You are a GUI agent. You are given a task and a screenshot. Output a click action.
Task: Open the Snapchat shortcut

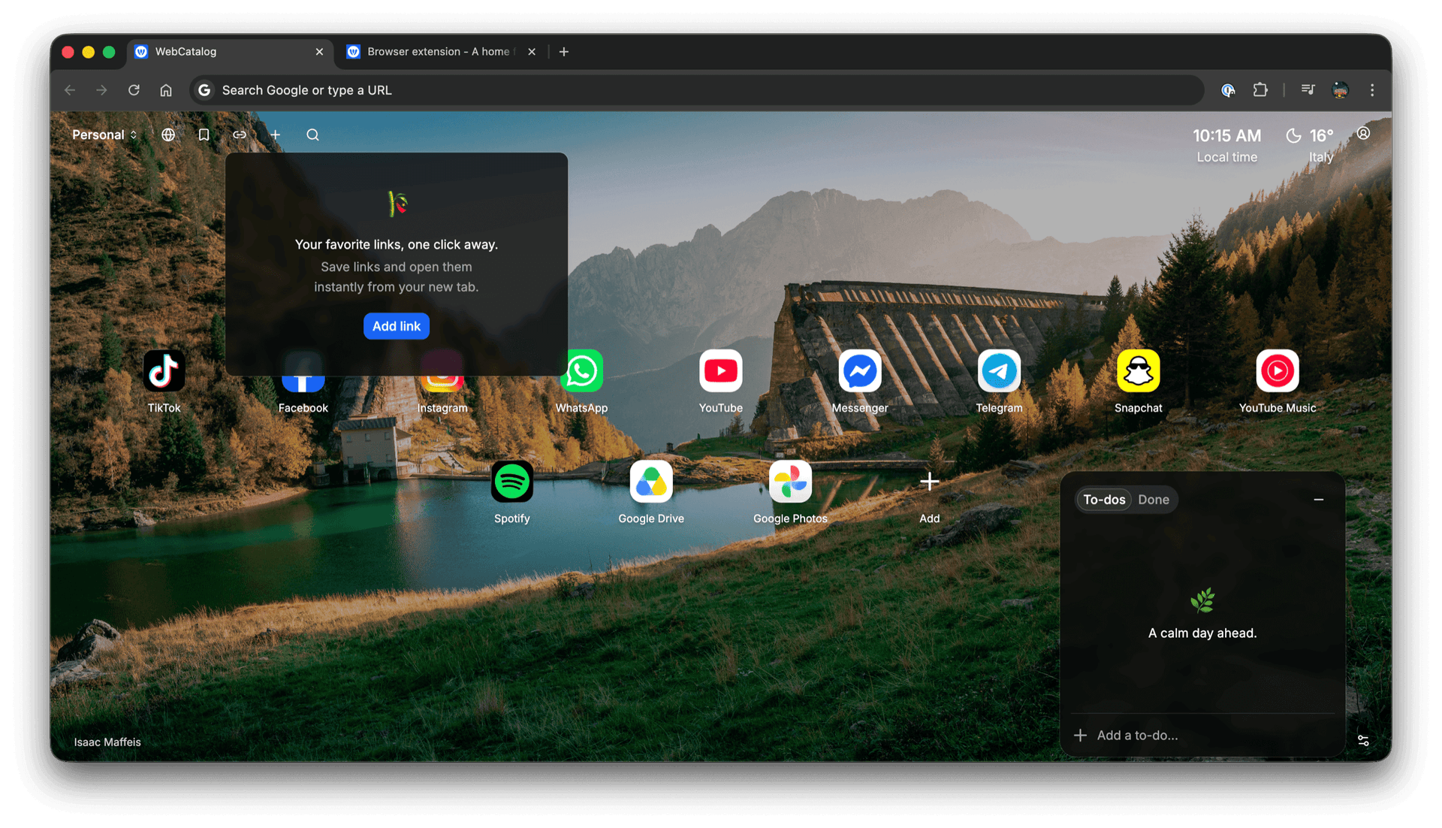tap(1138, 371)
